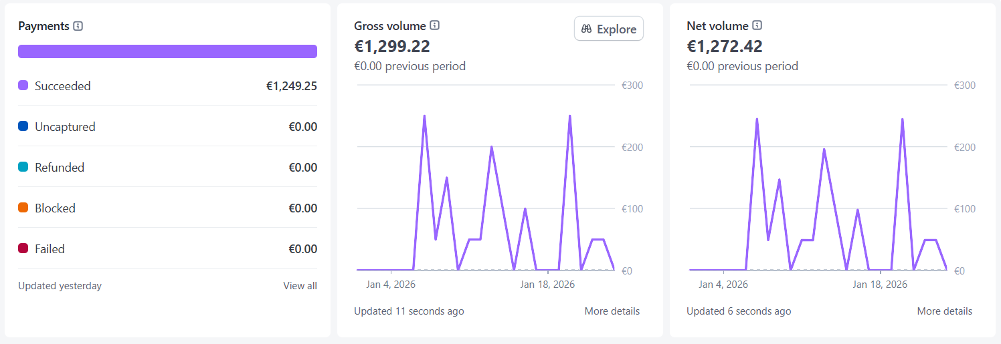The image size is (1001, 344).
Task: Click the Net volume €1,272.42 amount
Action: tap(725, 46)
